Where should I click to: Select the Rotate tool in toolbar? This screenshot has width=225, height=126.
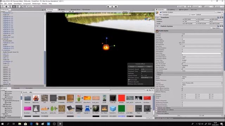pyautogui.click(x=10, y=7)
